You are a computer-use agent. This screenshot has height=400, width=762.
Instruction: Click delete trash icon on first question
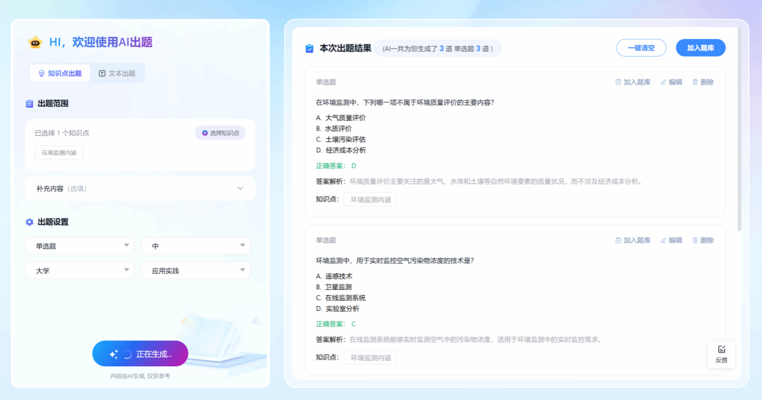(695, 82)
